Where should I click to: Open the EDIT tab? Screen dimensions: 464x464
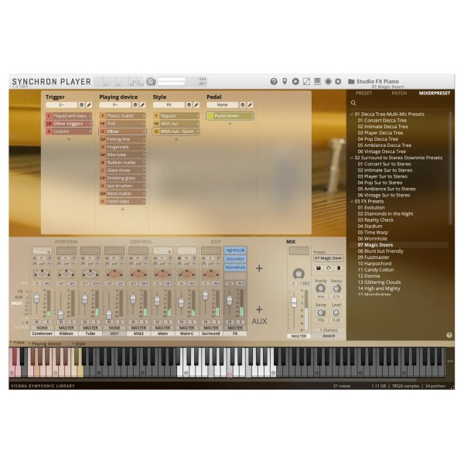216,242
